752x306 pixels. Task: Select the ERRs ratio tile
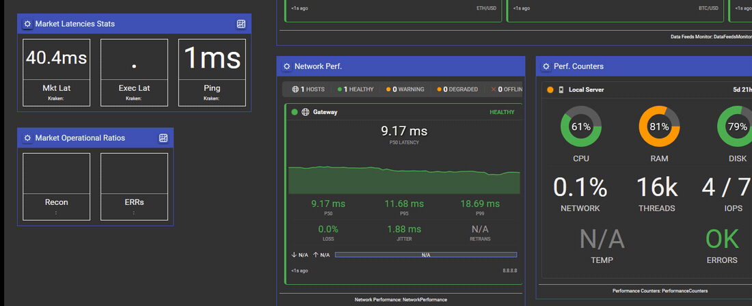134,186
